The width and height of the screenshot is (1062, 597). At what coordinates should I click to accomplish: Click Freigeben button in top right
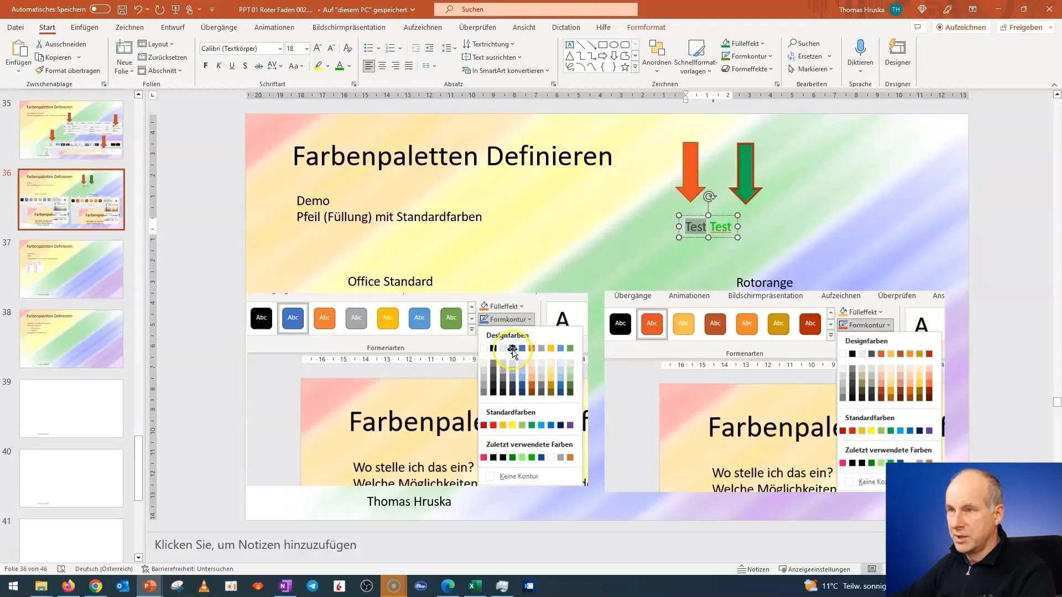pos(1025,27)
